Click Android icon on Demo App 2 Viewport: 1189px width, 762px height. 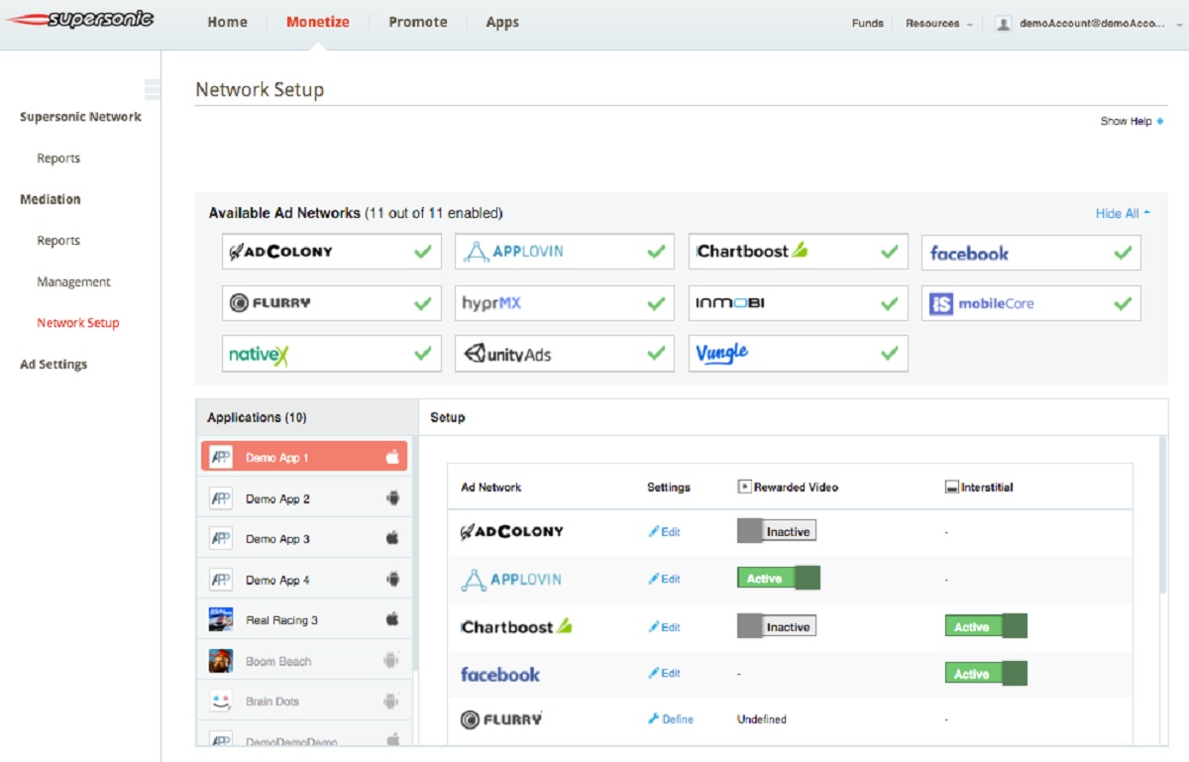point(392,498)
